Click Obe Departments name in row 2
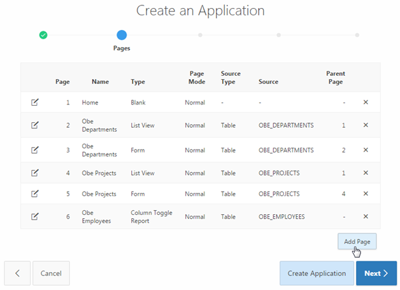Image resolution: width=400 pixels, height=290 pixels. pyautogui.click(x=99, y=125)
